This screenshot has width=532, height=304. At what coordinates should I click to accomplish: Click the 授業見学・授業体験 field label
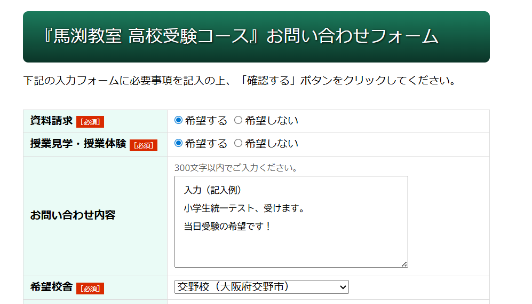pyautogui.click(x=78, y=144)
